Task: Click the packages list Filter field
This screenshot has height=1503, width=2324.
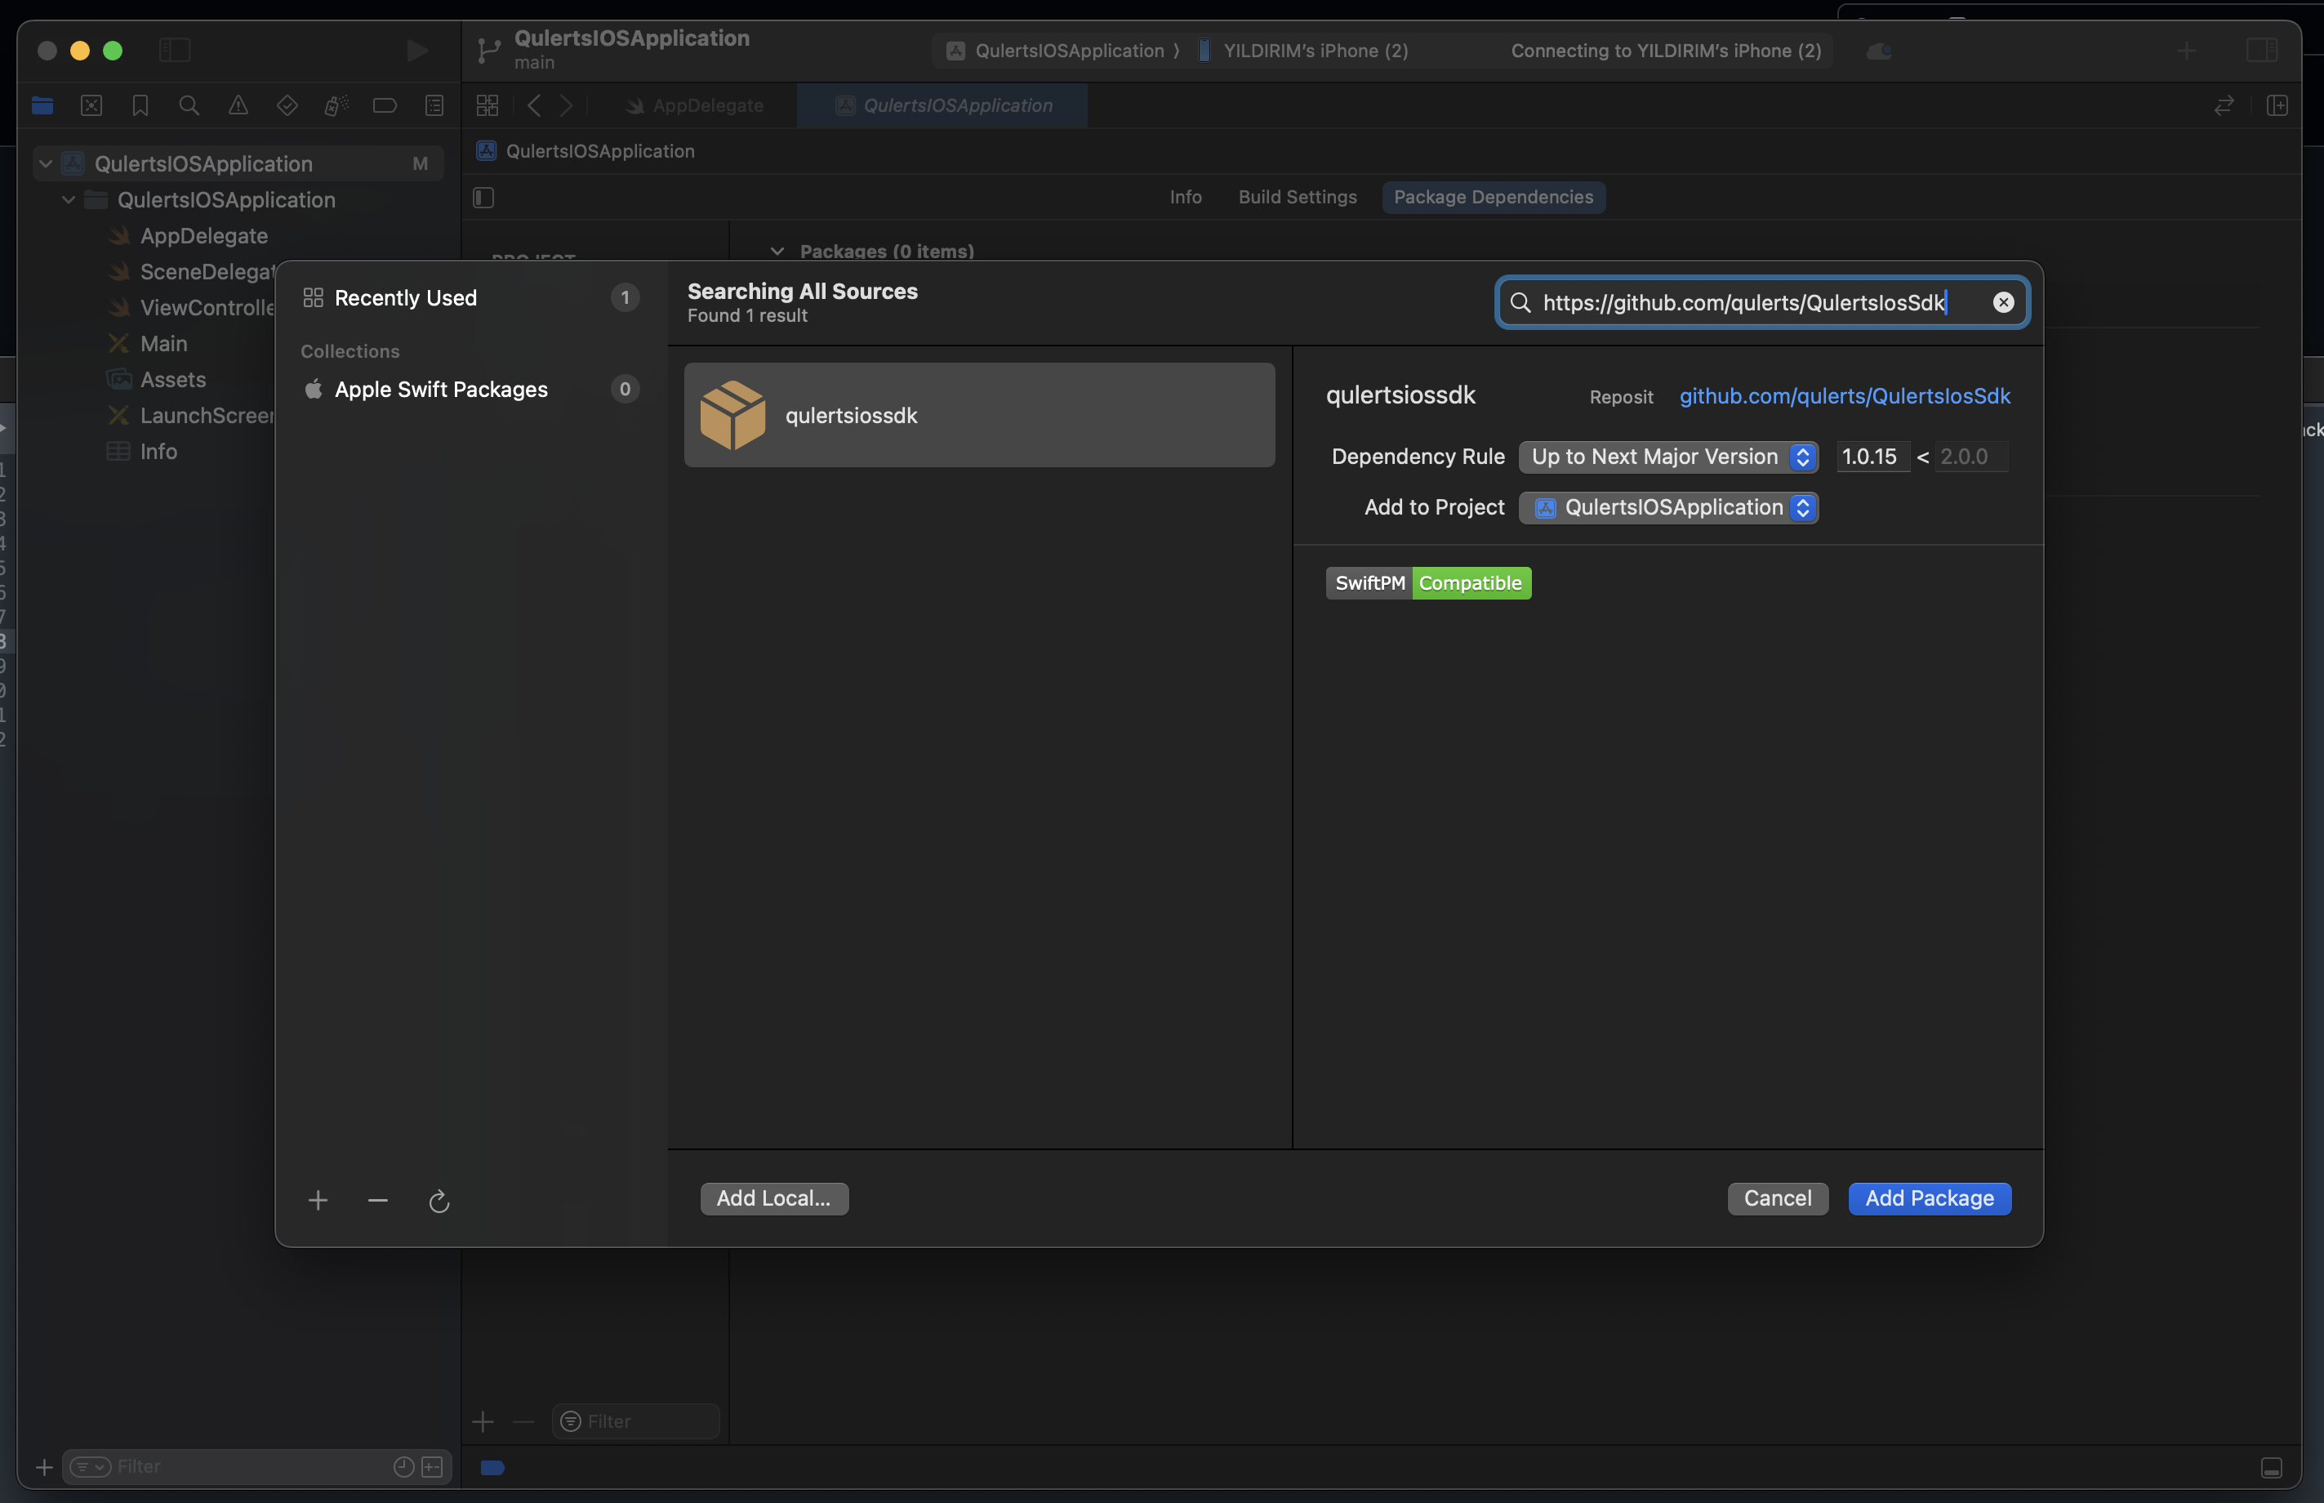Action: [636, 1421]
